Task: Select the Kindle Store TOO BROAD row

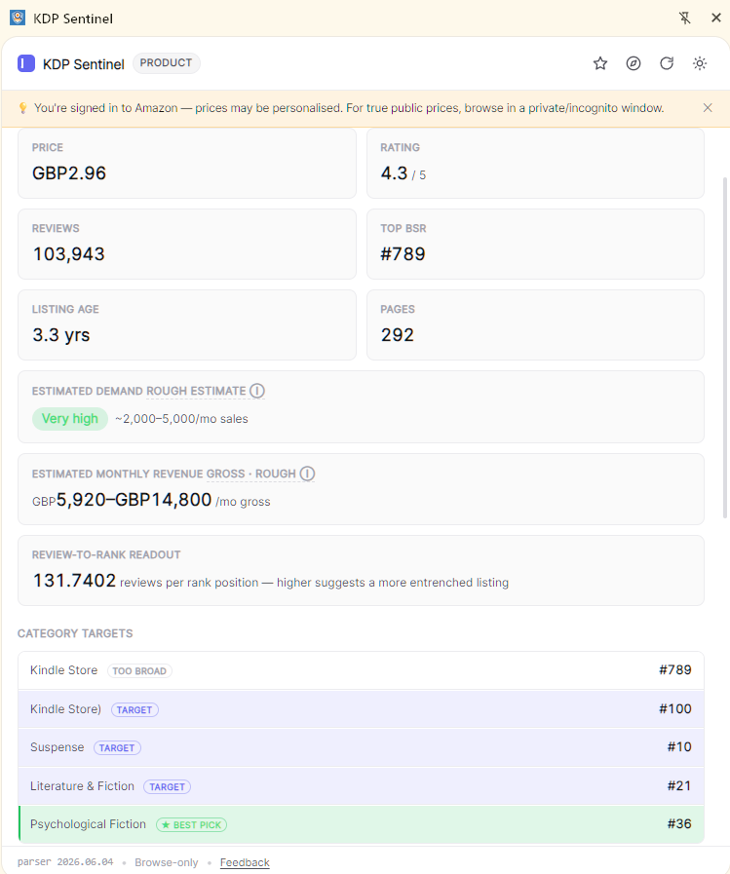Action: pos(361,670)
